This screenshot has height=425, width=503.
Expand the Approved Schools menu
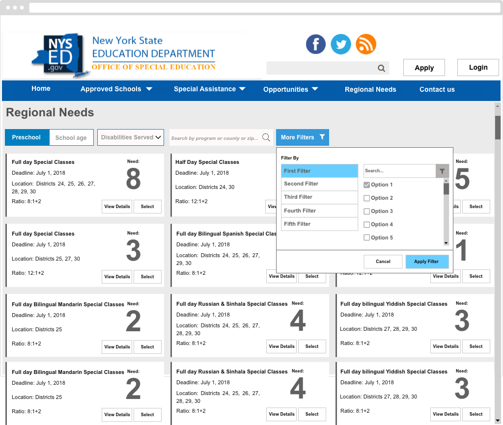click(116, 89)
